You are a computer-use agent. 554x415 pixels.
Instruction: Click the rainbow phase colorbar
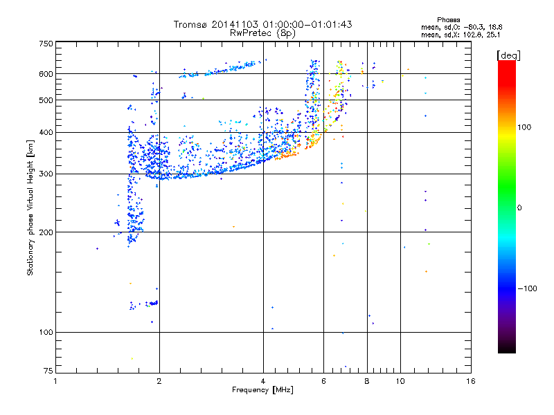pyautogui.click(x=507, y=207)
